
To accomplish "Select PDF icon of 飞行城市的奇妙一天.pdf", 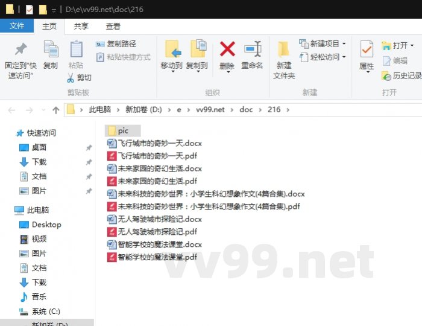I will [112, 156].
